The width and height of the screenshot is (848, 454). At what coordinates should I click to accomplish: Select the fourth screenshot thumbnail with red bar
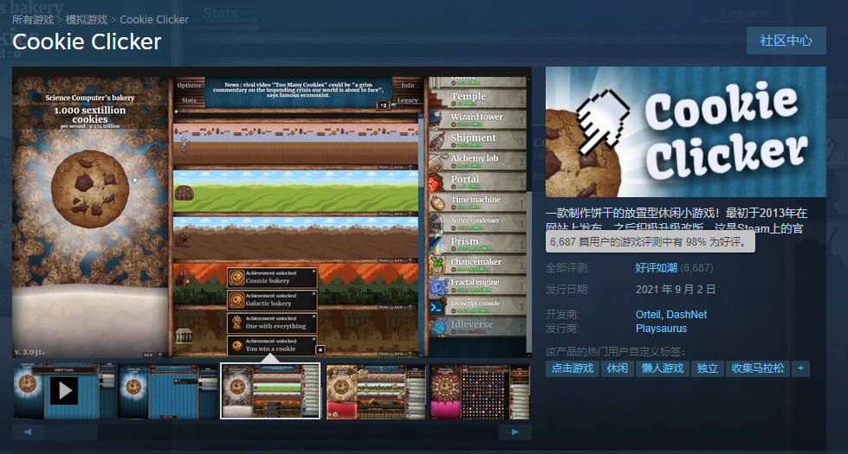[376, 391]
